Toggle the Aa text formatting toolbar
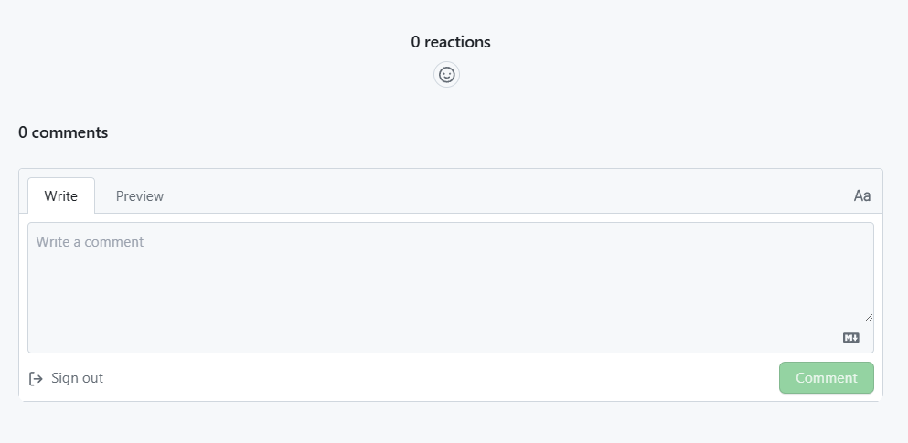This screenshot has height=443, width=908. coord(861,195)
